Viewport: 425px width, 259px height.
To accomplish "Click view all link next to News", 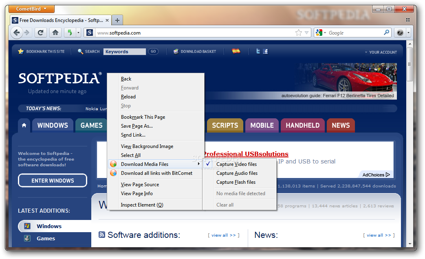I will [379, 235].
